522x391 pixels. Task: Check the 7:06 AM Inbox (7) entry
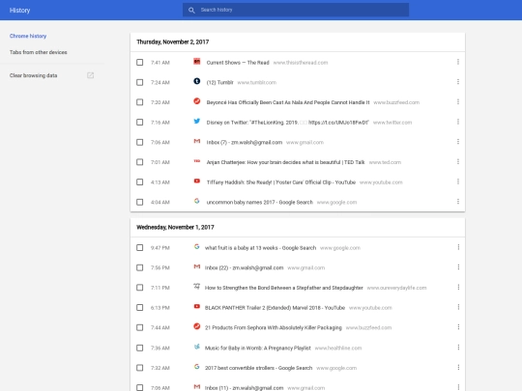pyautogui.click(x=140, y=142)
